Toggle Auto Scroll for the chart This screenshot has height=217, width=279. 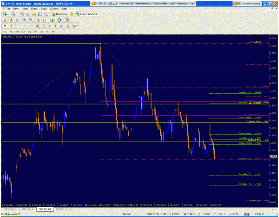tap(38, 20)
